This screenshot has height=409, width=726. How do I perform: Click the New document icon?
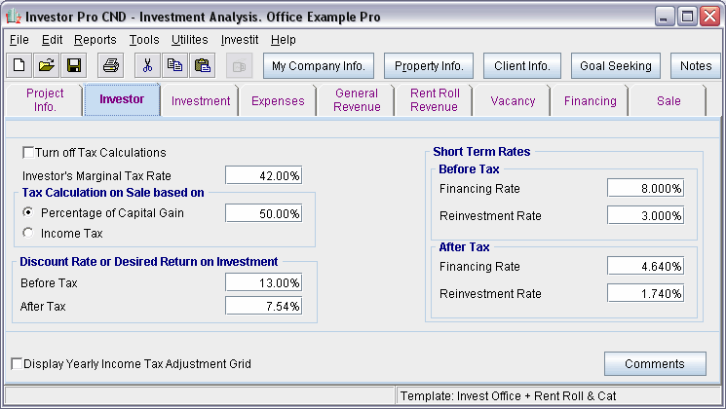click(19, 65)
